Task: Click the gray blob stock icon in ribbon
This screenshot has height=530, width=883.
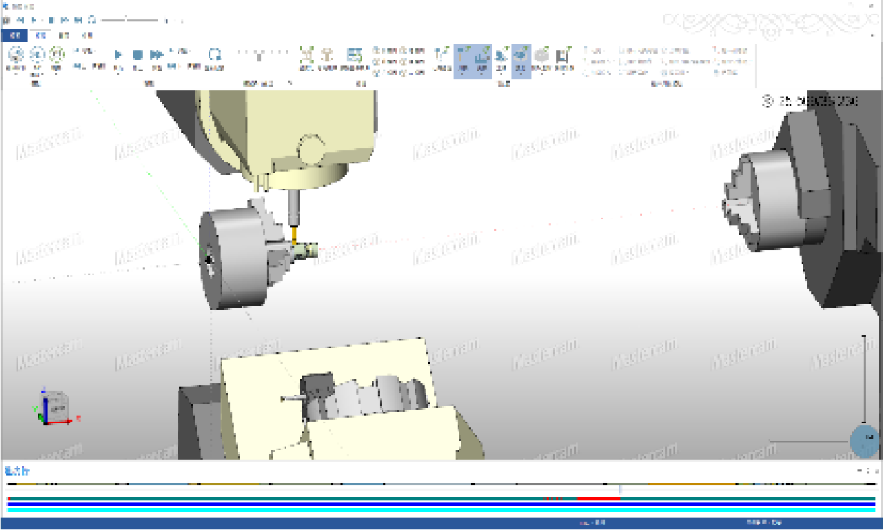Action: [542, 58]
